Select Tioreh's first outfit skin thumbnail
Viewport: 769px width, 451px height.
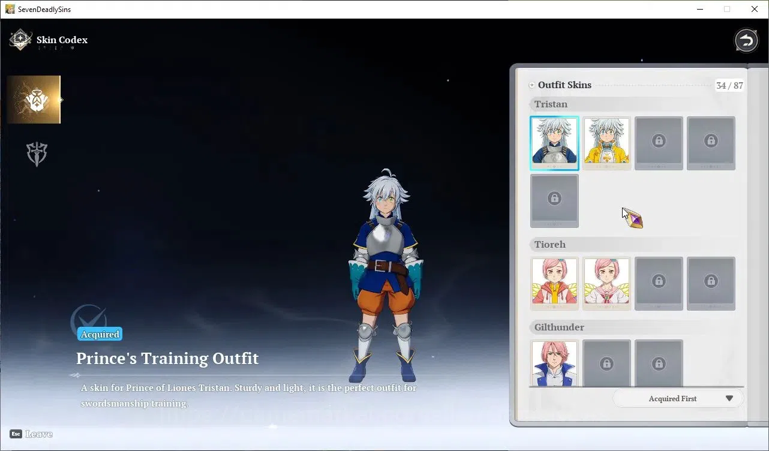(x=554, y=284)
